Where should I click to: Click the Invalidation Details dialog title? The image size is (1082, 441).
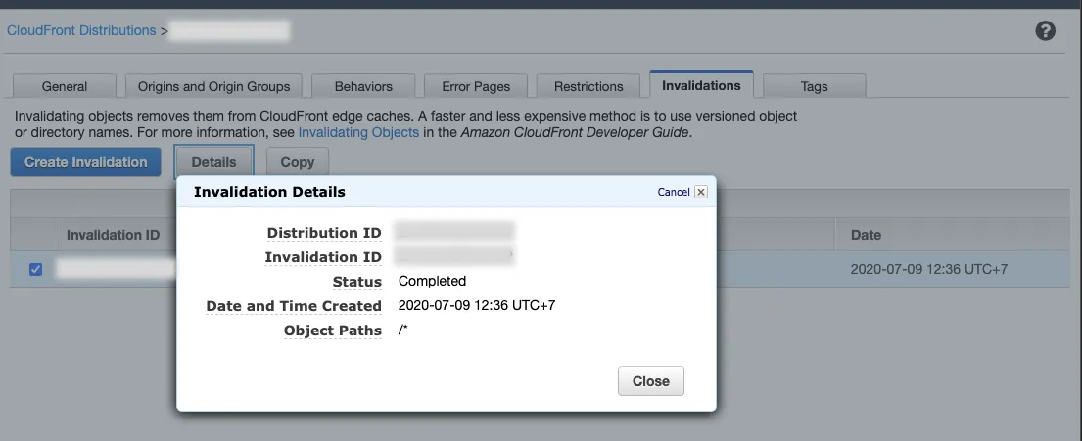269,192
